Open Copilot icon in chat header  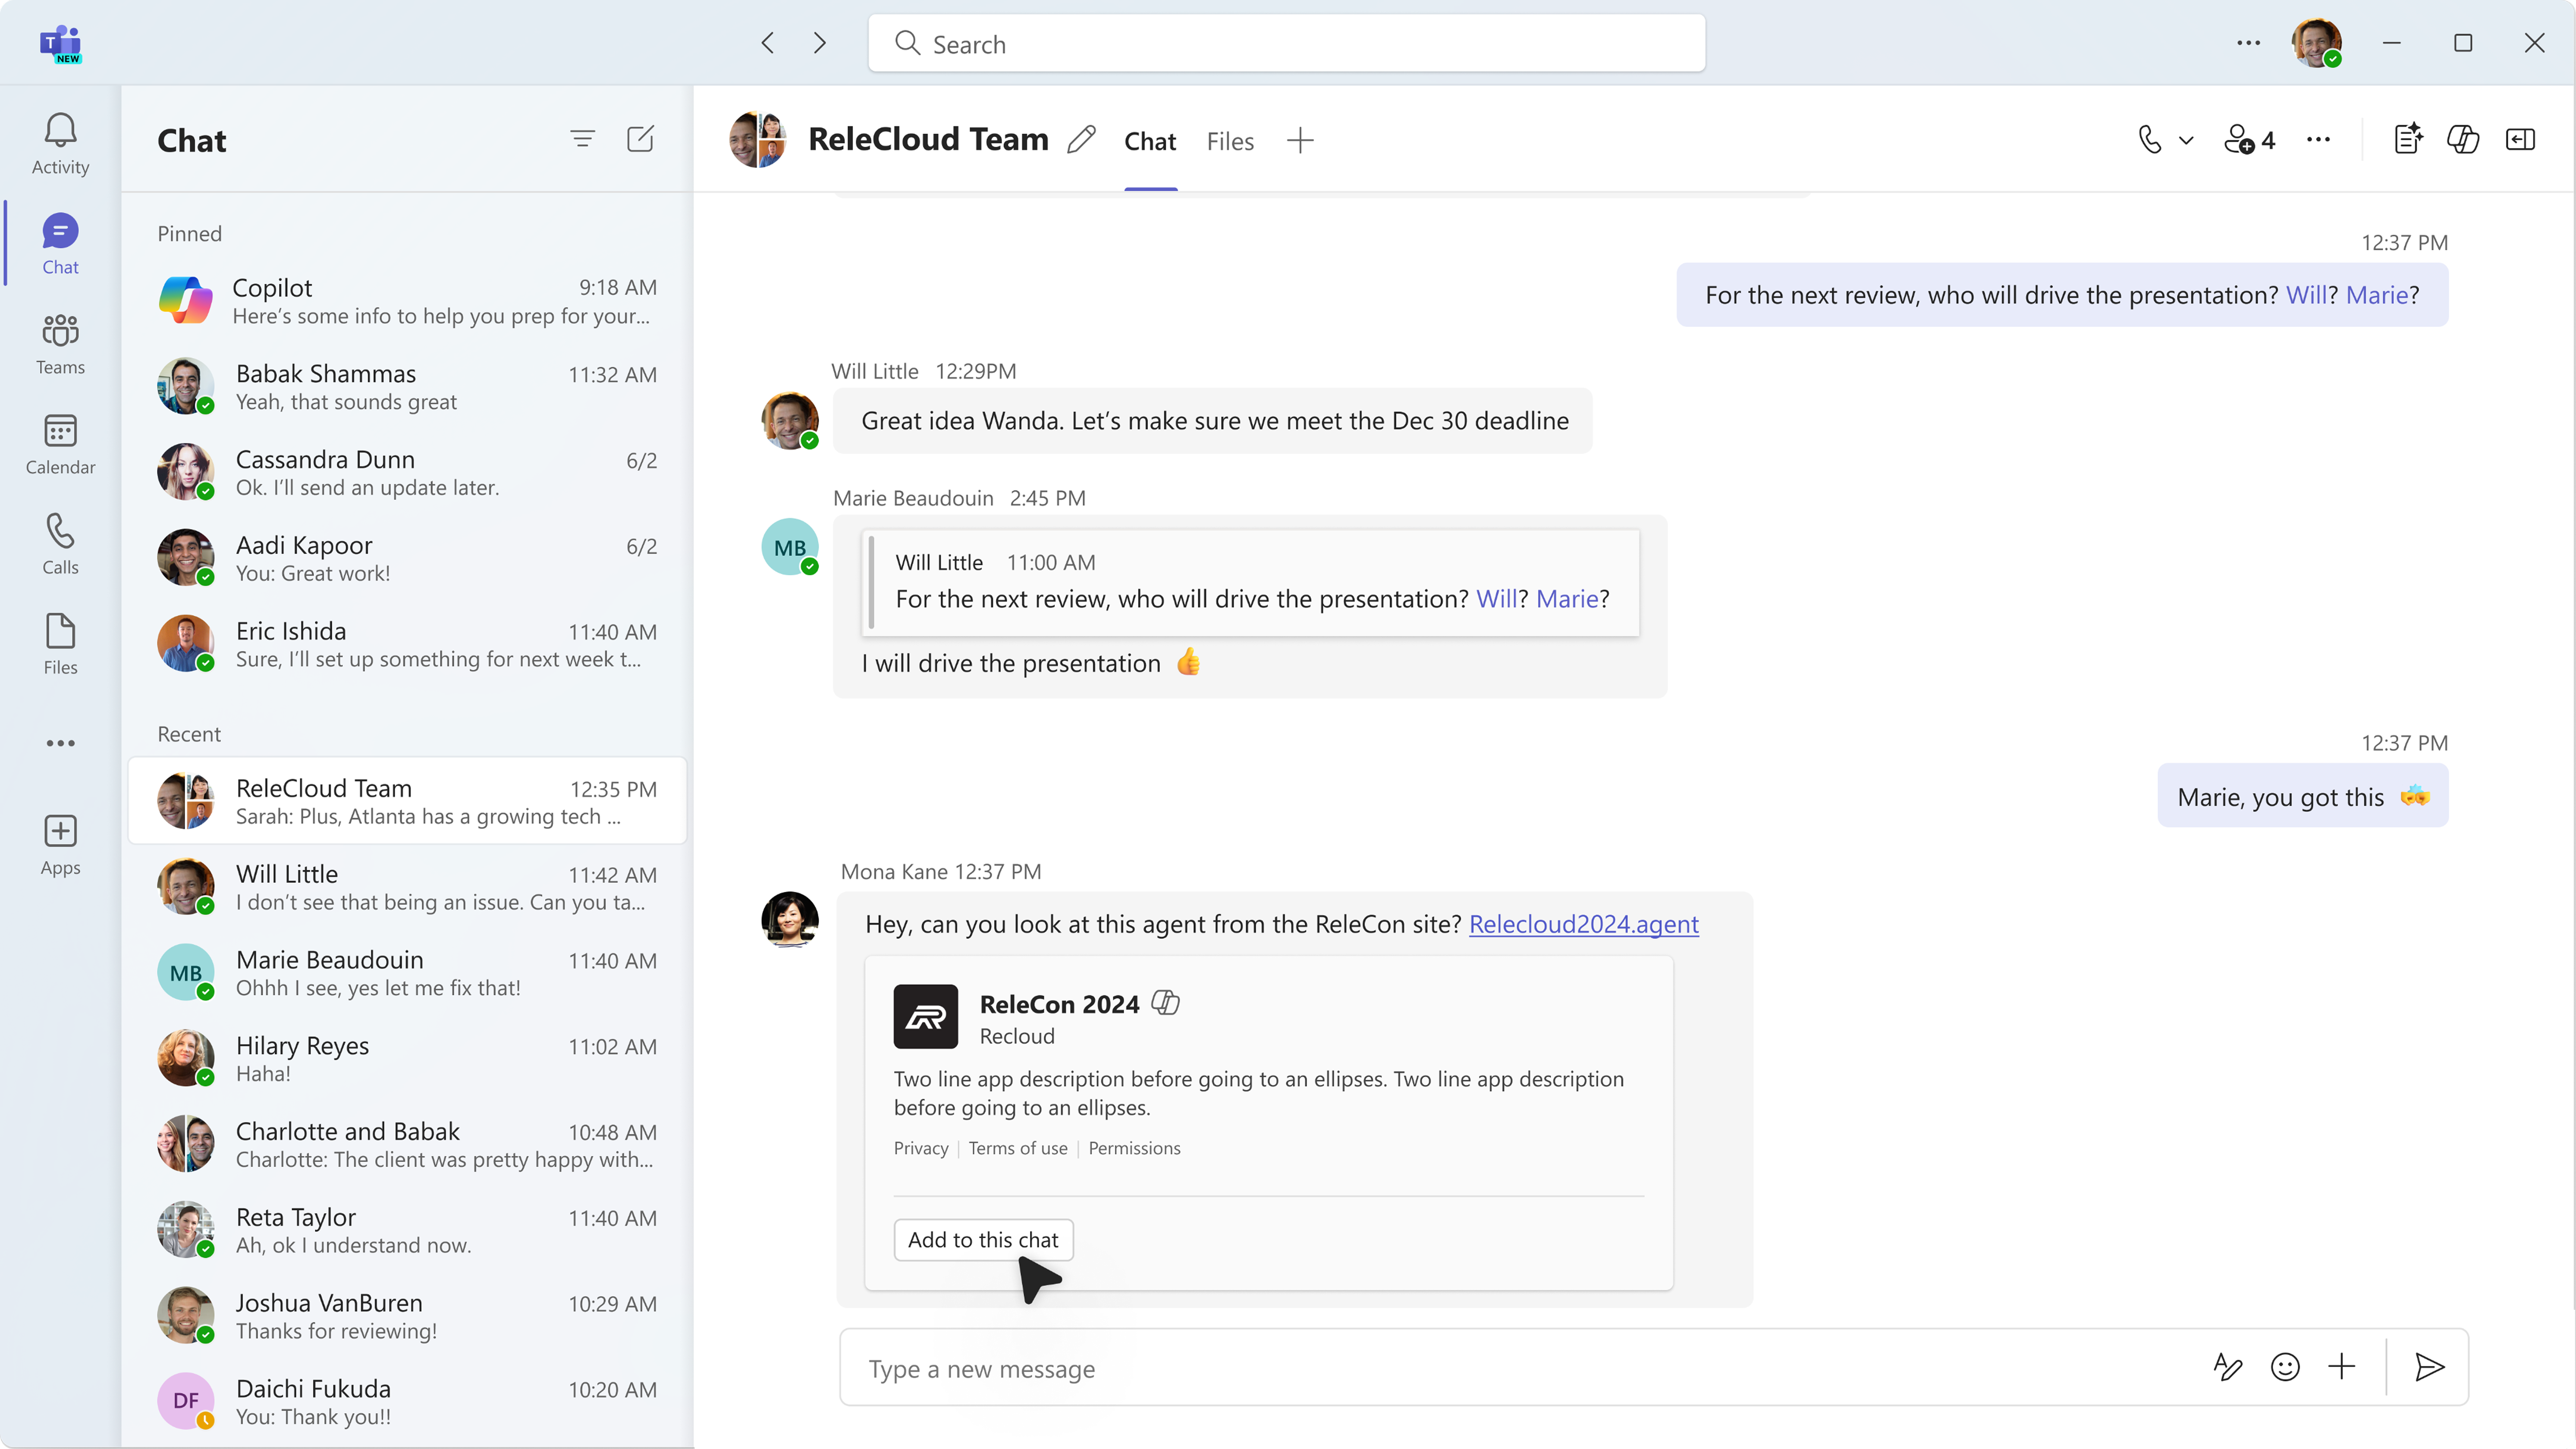[x=2462, y=140]
